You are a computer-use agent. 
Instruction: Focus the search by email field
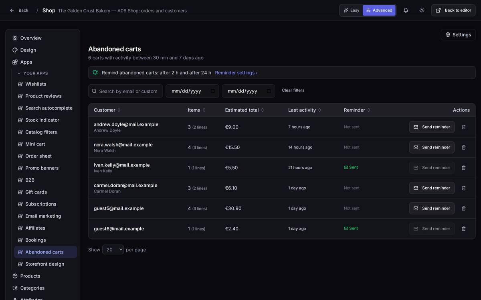click(x=125, y=91)
